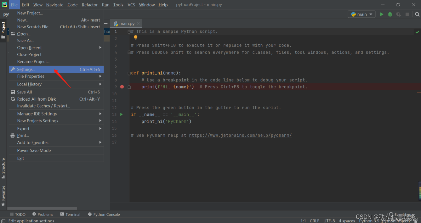Open the Structure side tool window
421x223 pixels.
click(3, 168)
